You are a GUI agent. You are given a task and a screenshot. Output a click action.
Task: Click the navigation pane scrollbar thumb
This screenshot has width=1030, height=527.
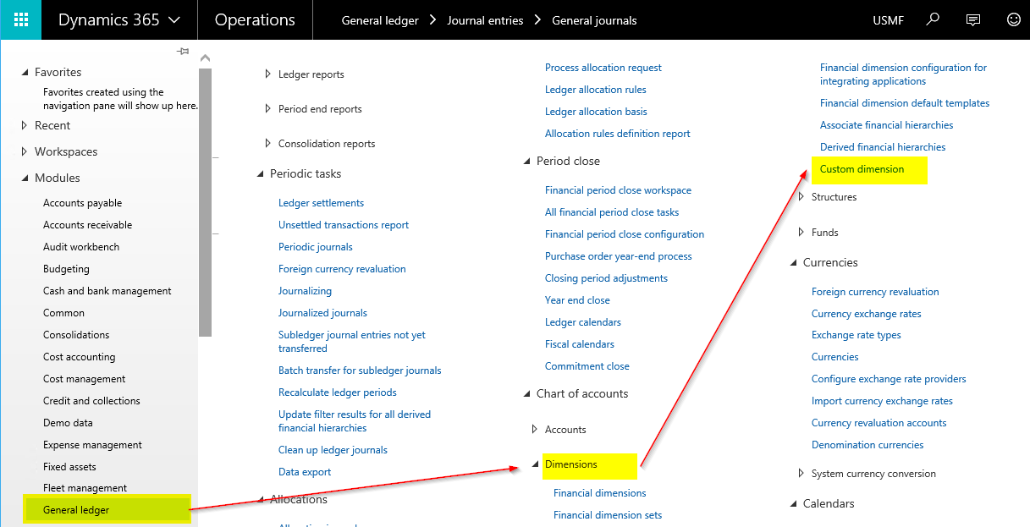tap(205, 203)
